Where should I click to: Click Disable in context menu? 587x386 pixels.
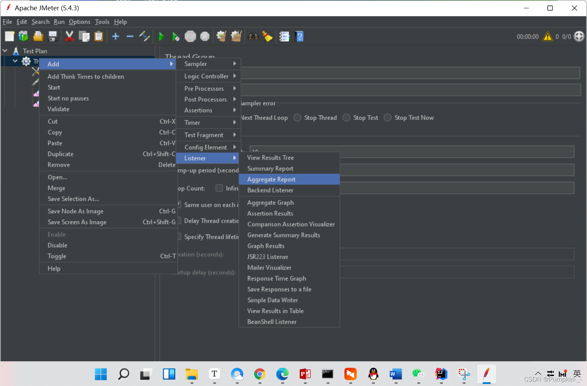pyautogui.click(x=108, y=245)
